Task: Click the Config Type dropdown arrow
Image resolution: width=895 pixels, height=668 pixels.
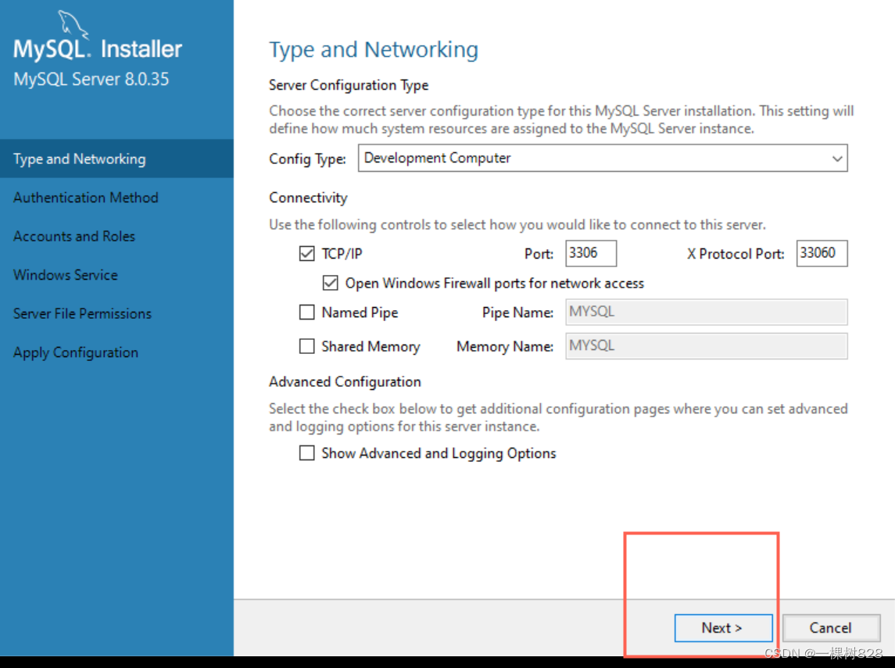Action: 837,159
